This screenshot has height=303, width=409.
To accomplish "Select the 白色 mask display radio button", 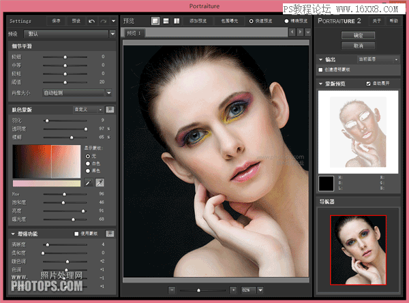I will pyautogui.click(x=88, y=163).
